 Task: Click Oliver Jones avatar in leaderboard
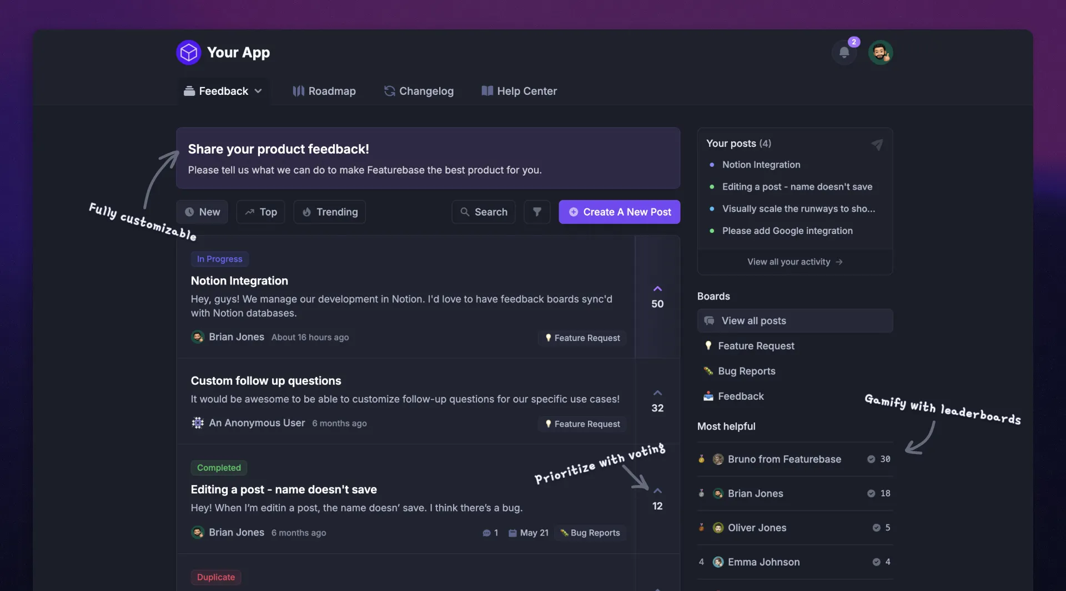pyautogui.click(x=718, y=528)
